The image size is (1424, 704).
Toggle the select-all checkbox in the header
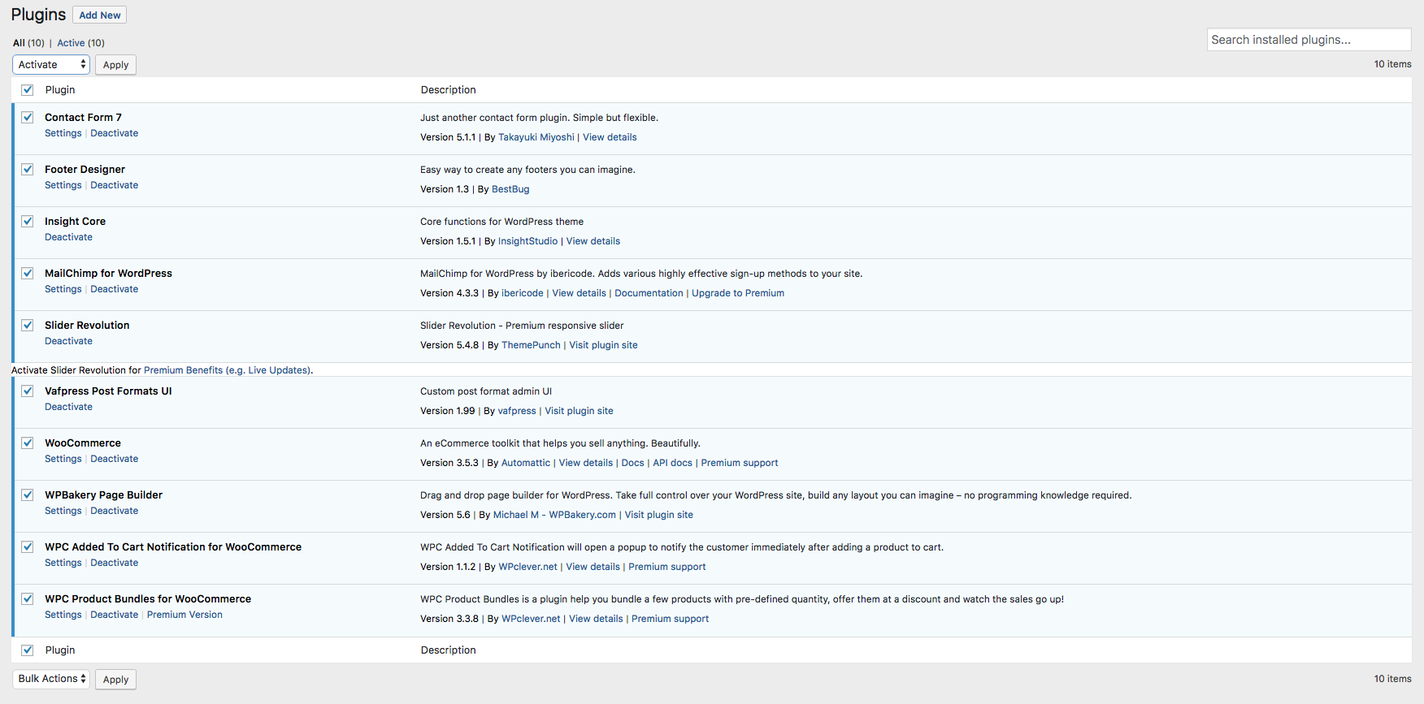(x=28, y=90)
